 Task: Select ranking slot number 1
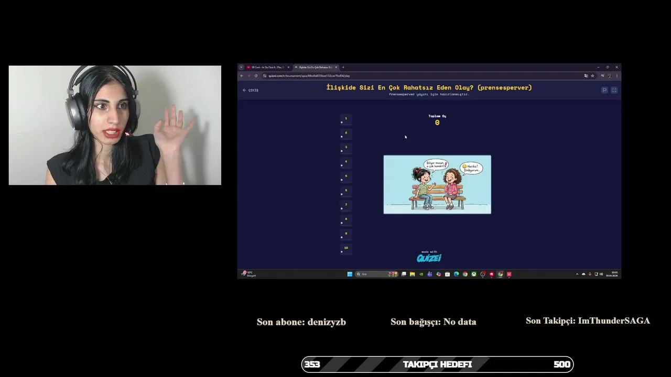(346, 119)
